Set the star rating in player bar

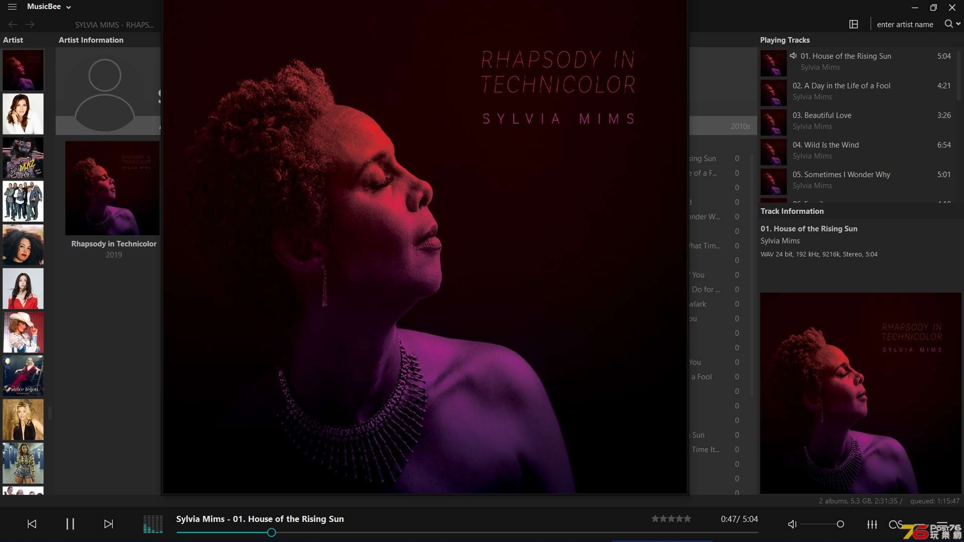tap(671, 518)
